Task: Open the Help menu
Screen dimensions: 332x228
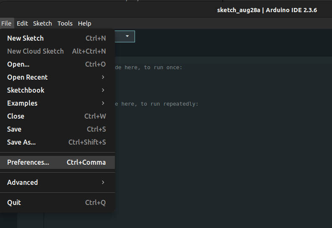Action: 84,23
